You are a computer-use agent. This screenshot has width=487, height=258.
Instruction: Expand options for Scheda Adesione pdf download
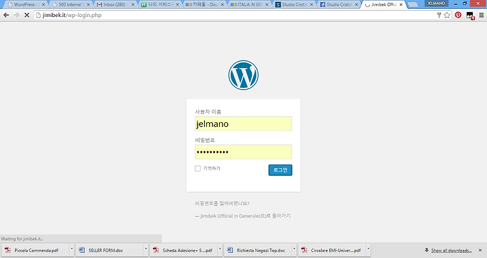coord(220,250)
